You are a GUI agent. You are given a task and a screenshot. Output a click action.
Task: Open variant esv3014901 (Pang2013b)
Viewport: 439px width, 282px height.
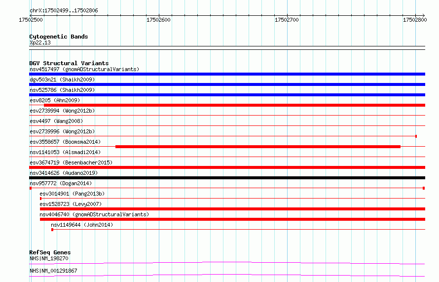point(72,194)
